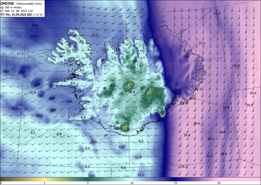The width and height of the screenshot is (261, 185).
Task: Click the 4.9 value in north Iceland
Action: pyautogui.click(x=135, y=61)
